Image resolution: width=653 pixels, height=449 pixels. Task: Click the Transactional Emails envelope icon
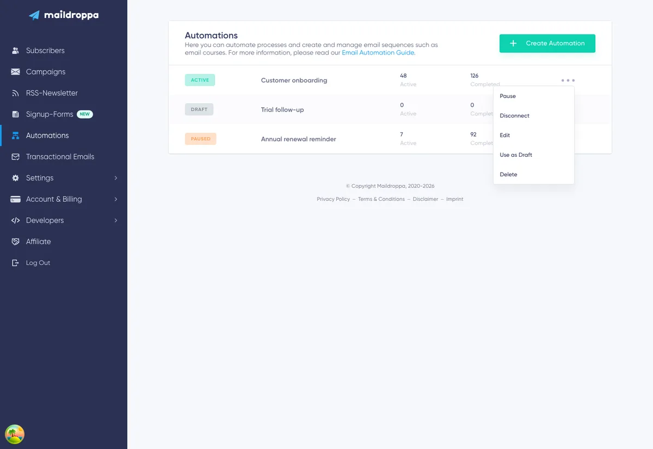15,157
